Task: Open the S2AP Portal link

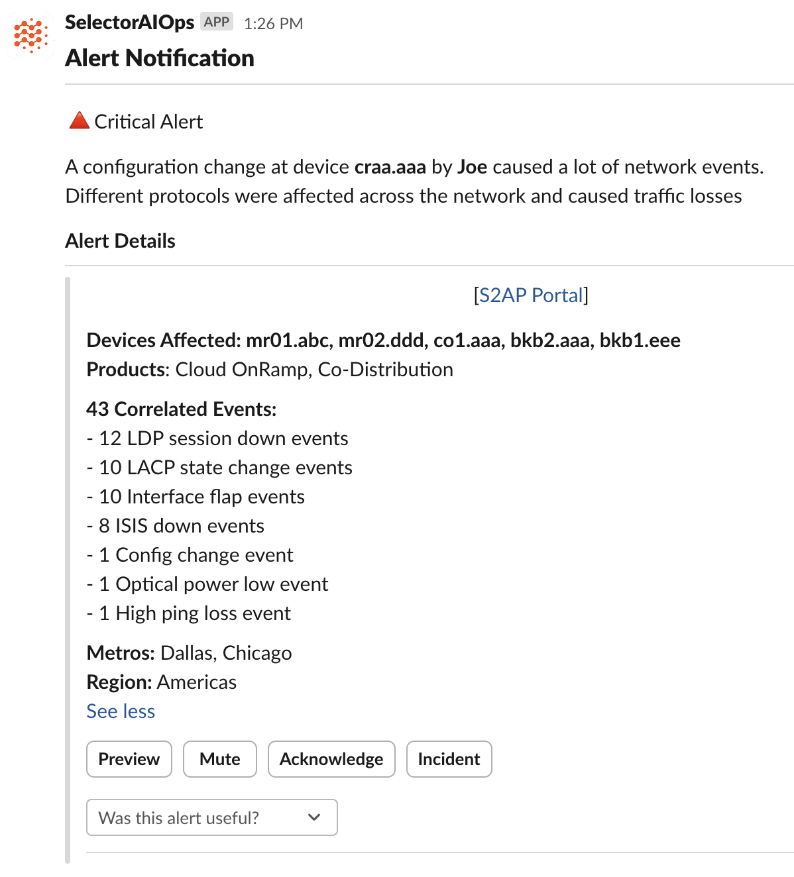Action: [531, 295]
